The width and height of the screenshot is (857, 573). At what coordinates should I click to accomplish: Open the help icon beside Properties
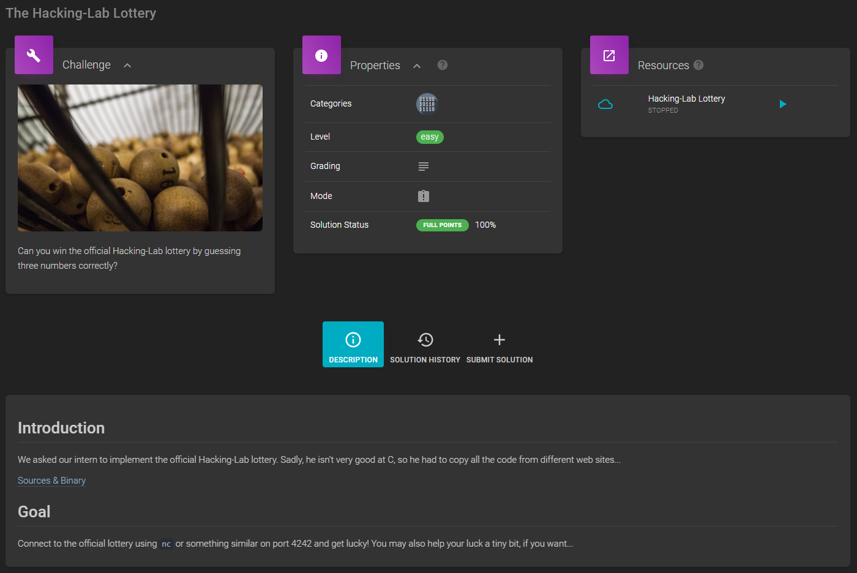point(442,65)
